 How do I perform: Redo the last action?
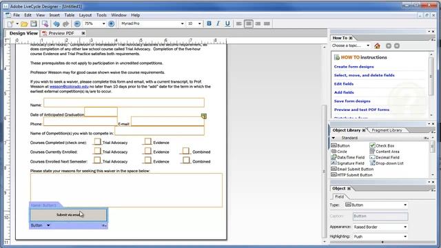(x=66, y=24)
